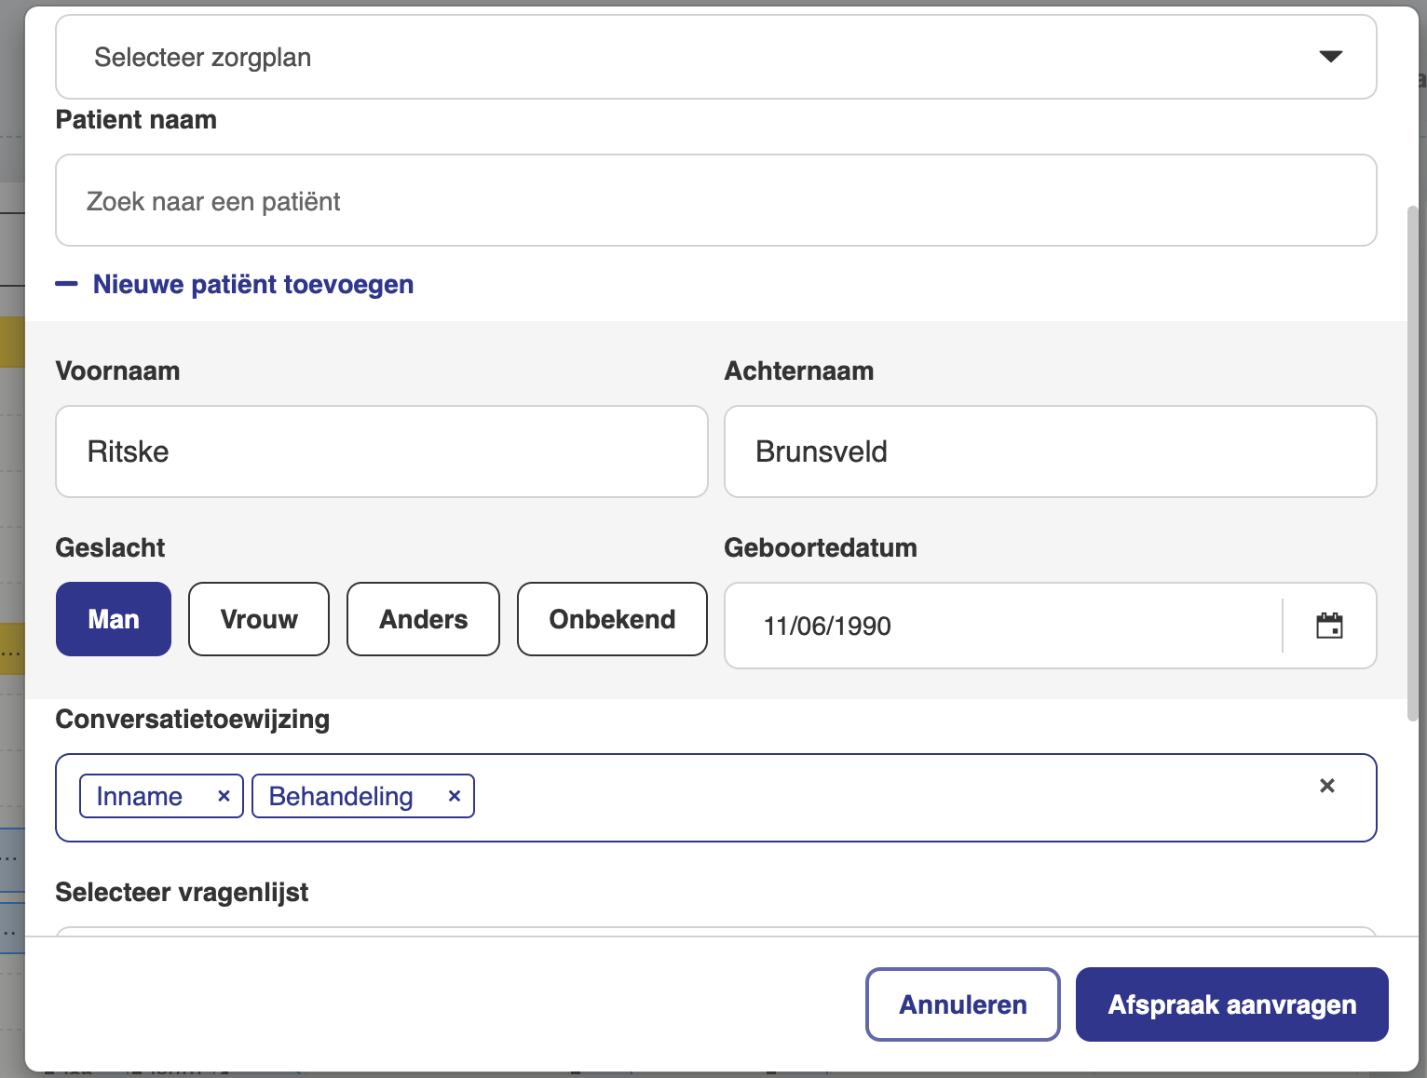The height and width of the screenshot is (1078, 1427).
Task: Clear all Conversatietoewijzing selections
Action: click(x=1327, y=786)
